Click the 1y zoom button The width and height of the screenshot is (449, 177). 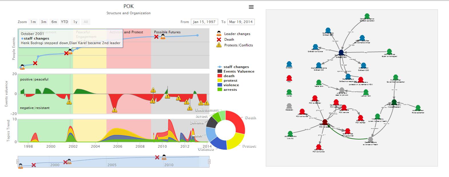click(x=75, y=22)
